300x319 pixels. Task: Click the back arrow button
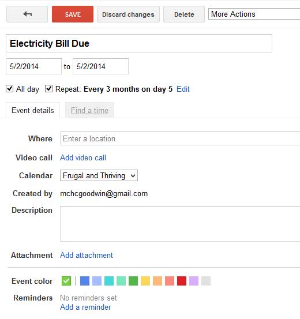[x=27, y=14]
